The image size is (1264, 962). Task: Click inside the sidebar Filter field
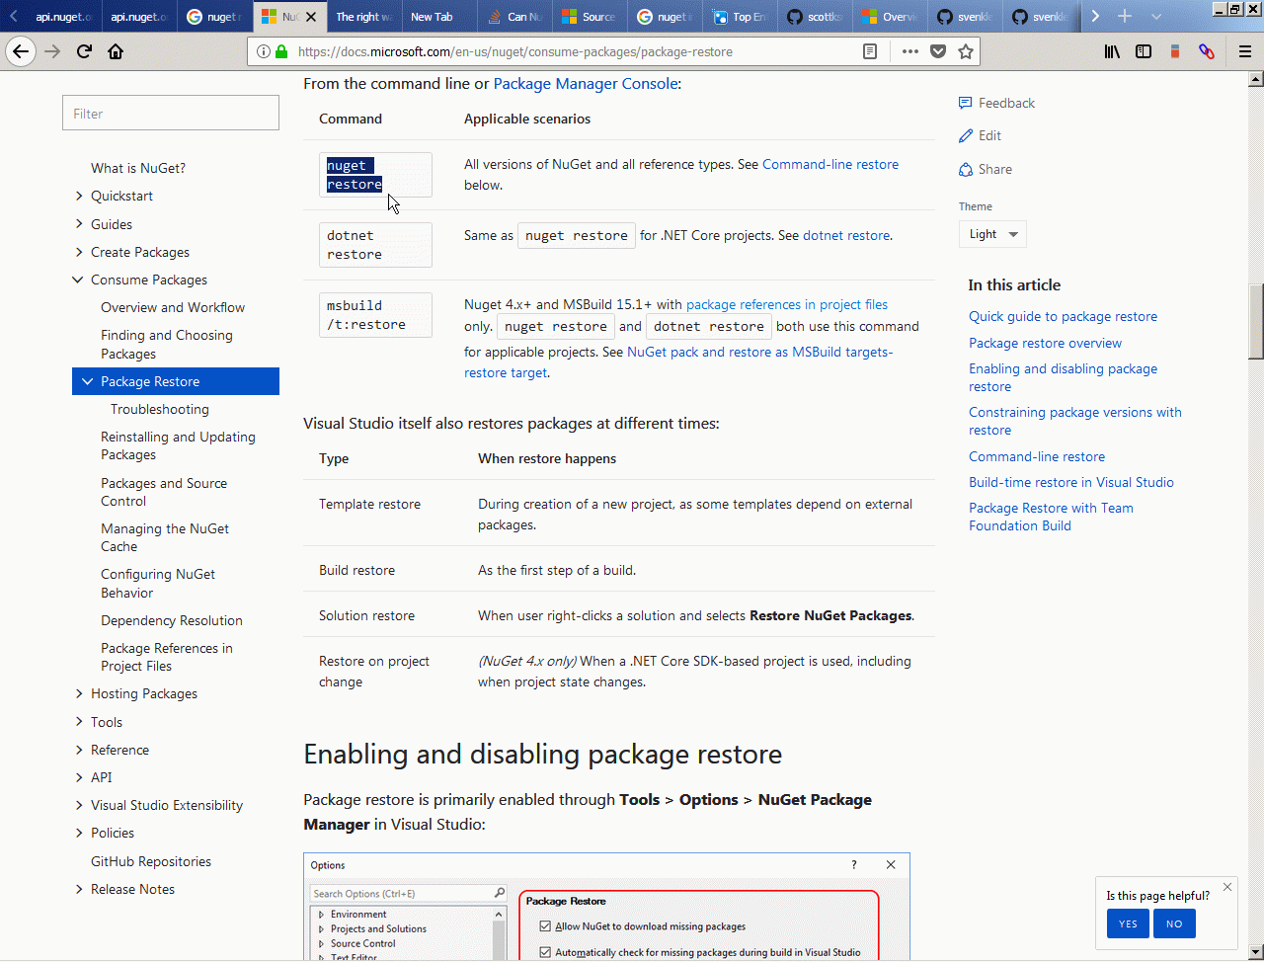coord(171,114)
